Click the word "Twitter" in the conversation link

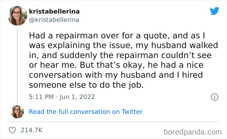[132, 112]
